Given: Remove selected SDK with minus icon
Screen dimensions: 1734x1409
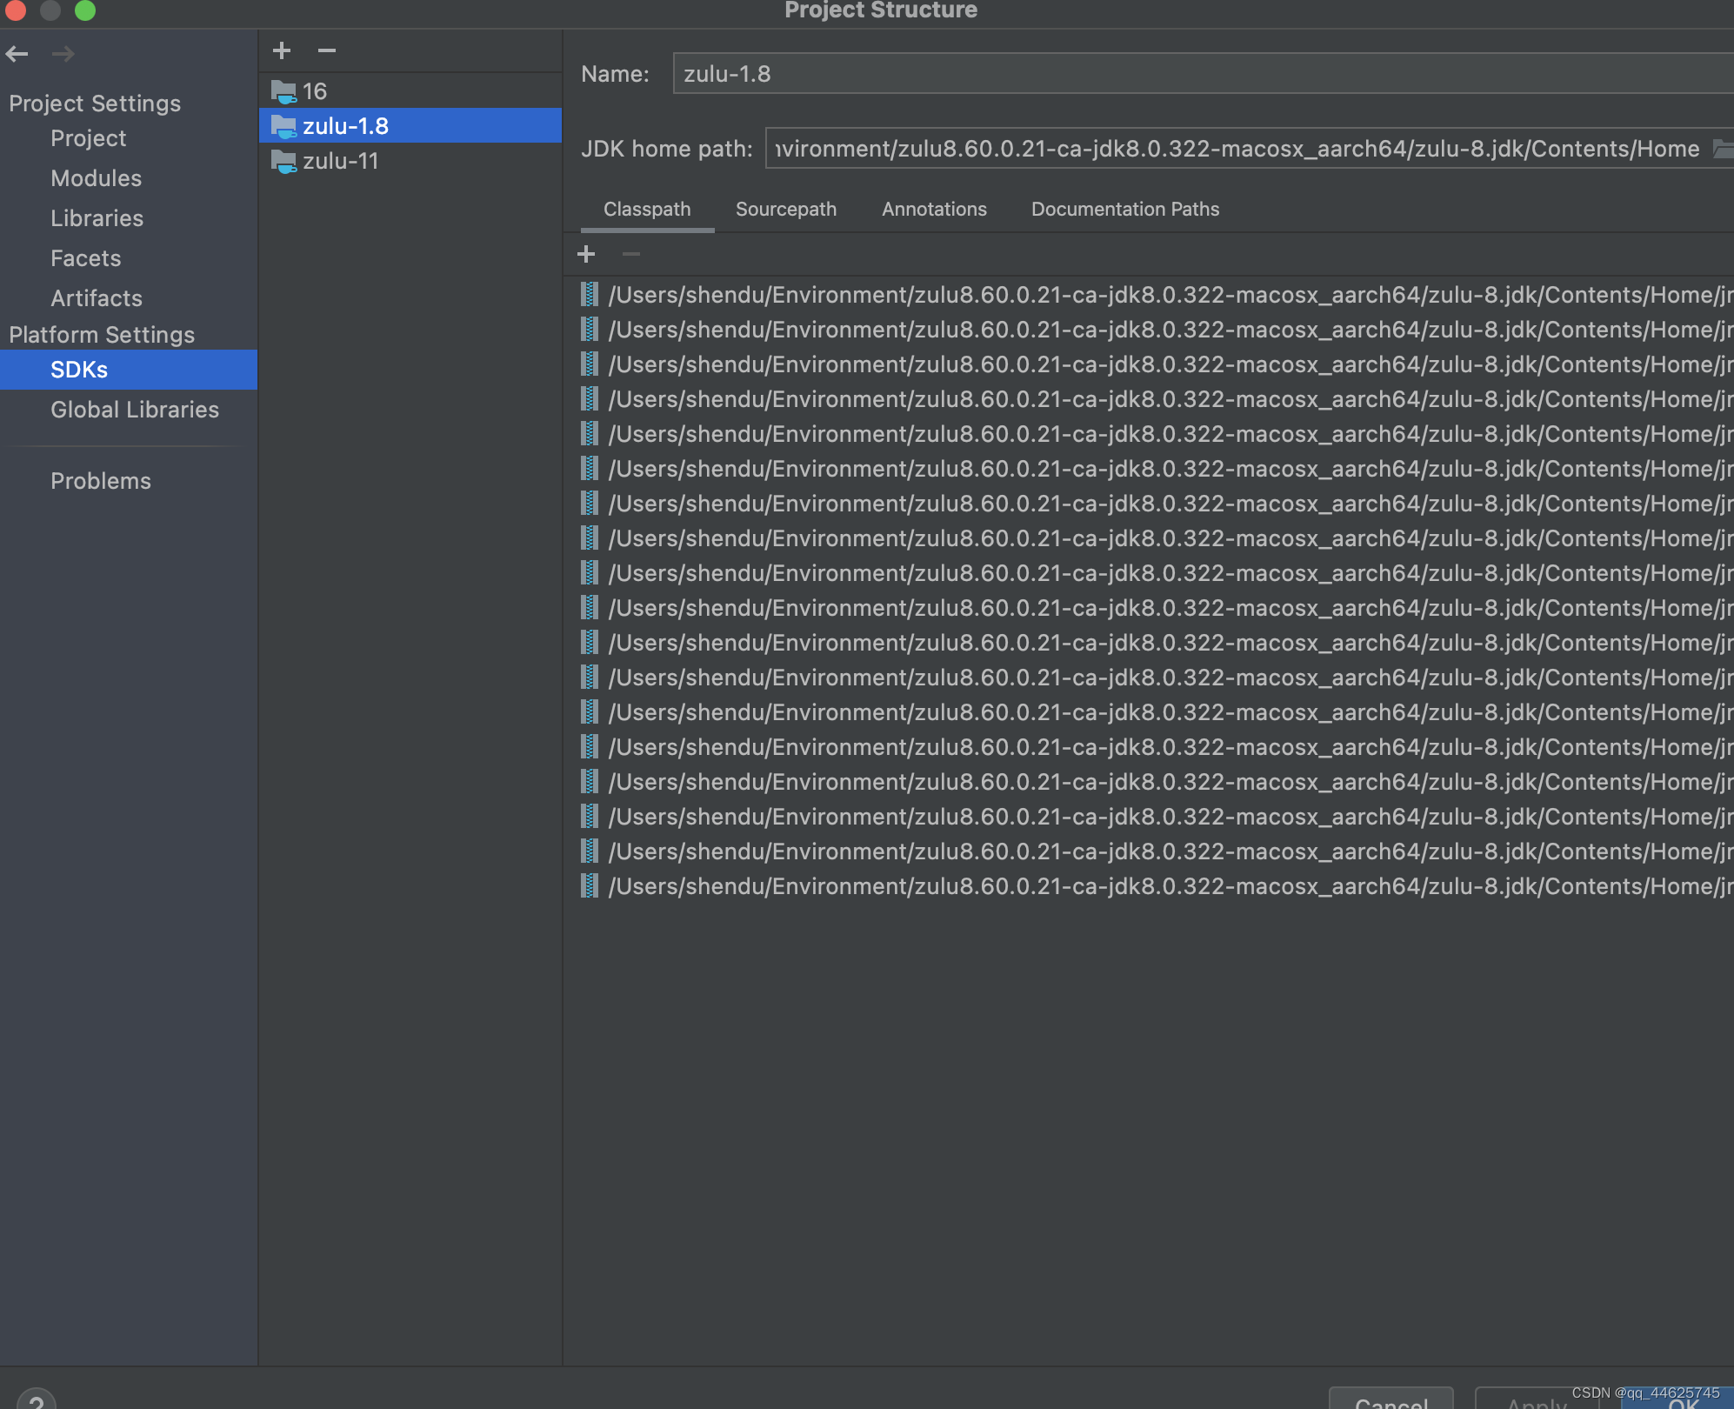Looking at the screenshot, I should point(327,50).
